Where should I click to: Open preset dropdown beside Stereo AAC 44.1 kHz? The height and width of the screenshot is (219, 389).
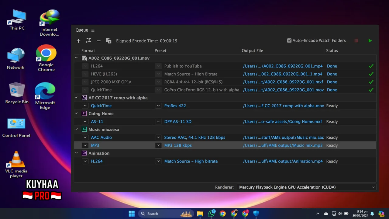pos(158,137)
